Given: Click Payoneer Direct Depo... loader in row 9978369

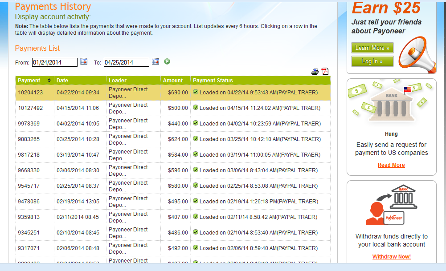Looking at the screenshot, I should 128,124.
